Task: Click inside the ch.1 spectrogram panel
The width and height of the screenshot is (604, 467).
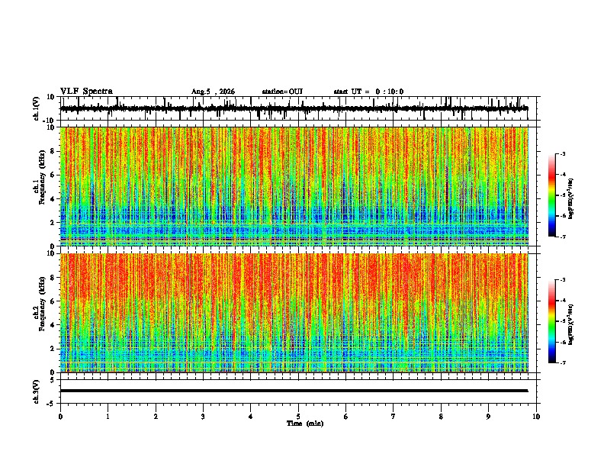Action: tap(294, 186)
